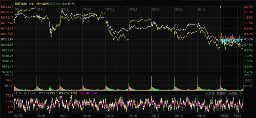Open the RSI indicator help question-mark icon
256x118 pixels.
[x=16, y=93]
